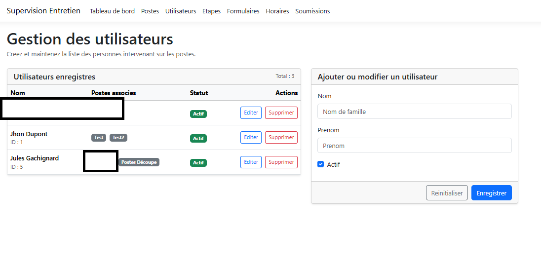Viewport: 541px width, 266px height.
Task: Go to the Postes menu item
Action: [x=150, y=11]
